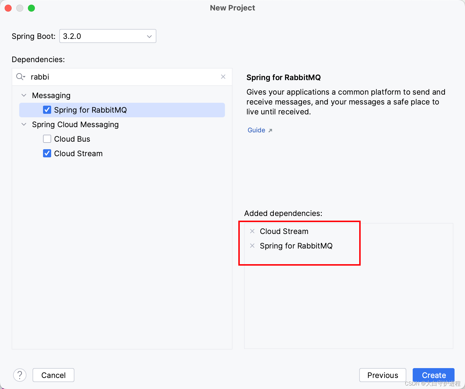Go back with the Previous button
Viewport: 465px width, 389px height.
pos(382,375)
